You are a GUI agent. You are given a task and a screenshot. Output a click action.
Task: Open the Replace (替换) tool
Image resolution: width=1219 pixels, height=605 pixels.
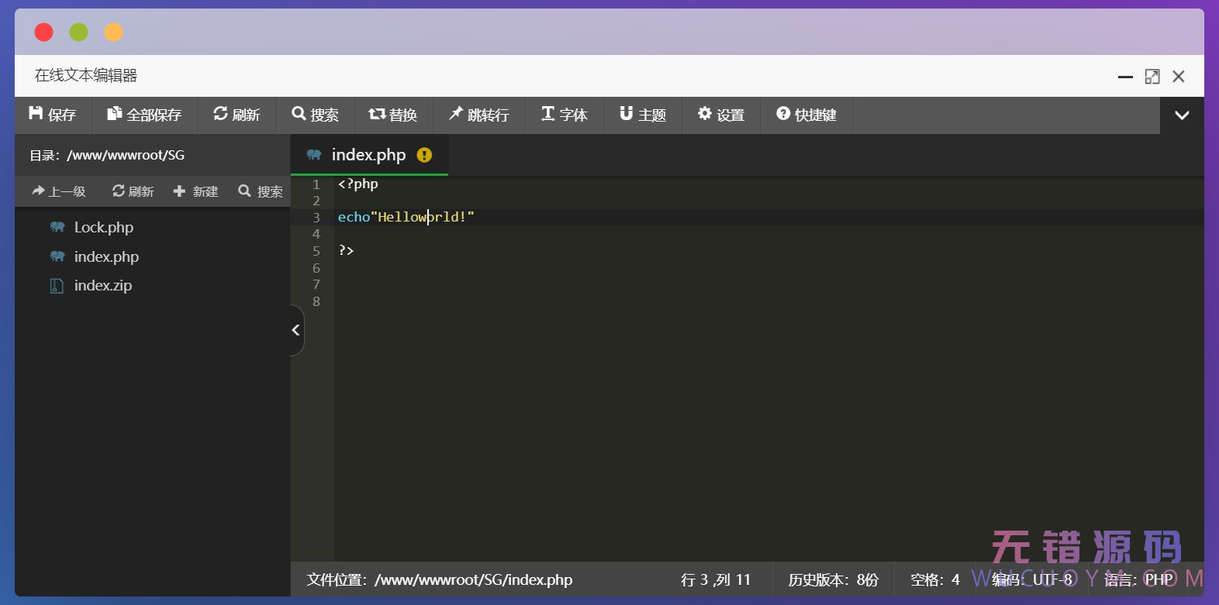click(377, 114)
